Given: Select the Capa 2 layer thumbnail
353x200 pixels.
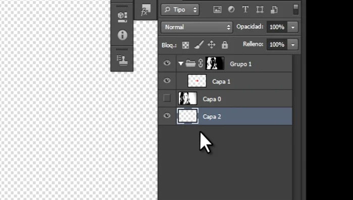Looking at the screenshot, I should [x=187, y=116].
